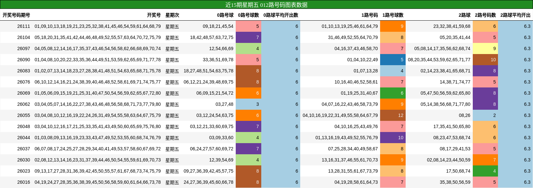Click the 1路号码 cell 01,04,10,22,49

(362, 60)
